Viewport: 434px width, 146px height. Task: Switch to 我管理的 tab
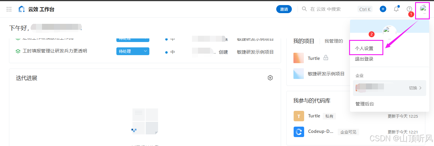334,41
